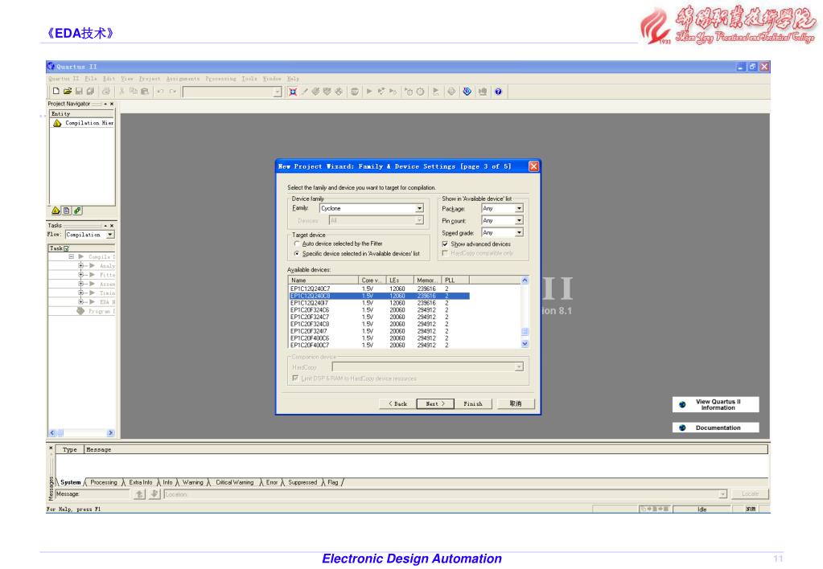
Task: Click the New file toolbar icon
Action: (56, 92)
